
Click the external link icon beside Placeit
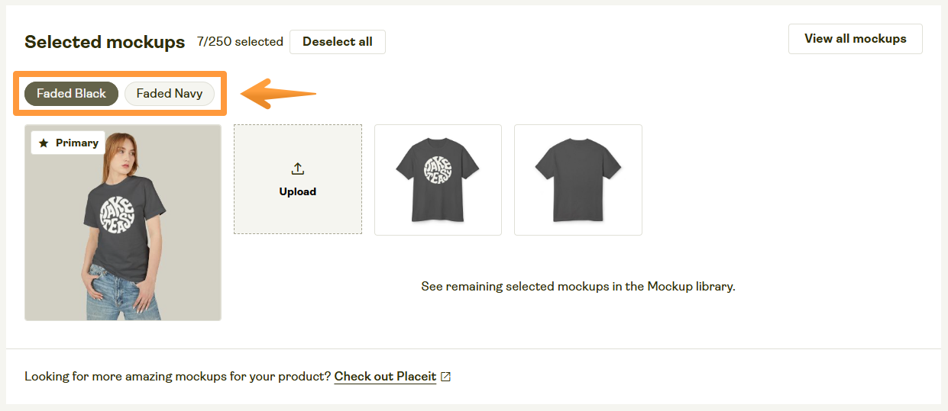(x=445, y=377)
